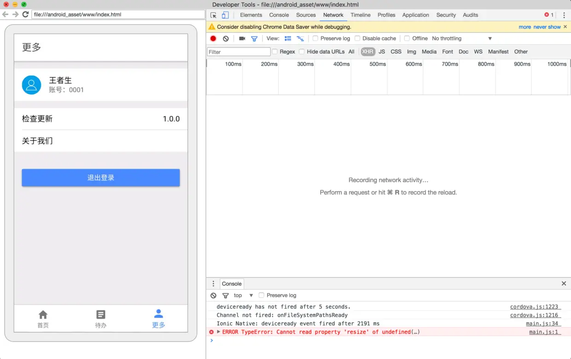This screenshot has width=571, height=359.
Task: Switch to the Elements tab
Action: pos(251,15)
